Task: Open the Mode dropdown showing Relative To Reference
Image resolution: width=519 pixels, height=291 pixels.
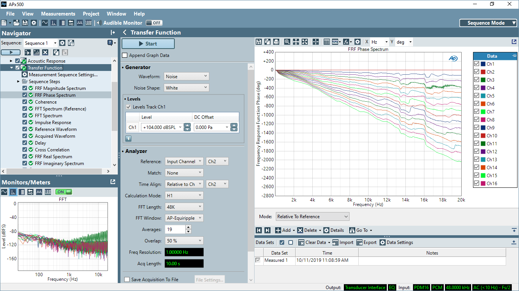Action: point(312,217)
